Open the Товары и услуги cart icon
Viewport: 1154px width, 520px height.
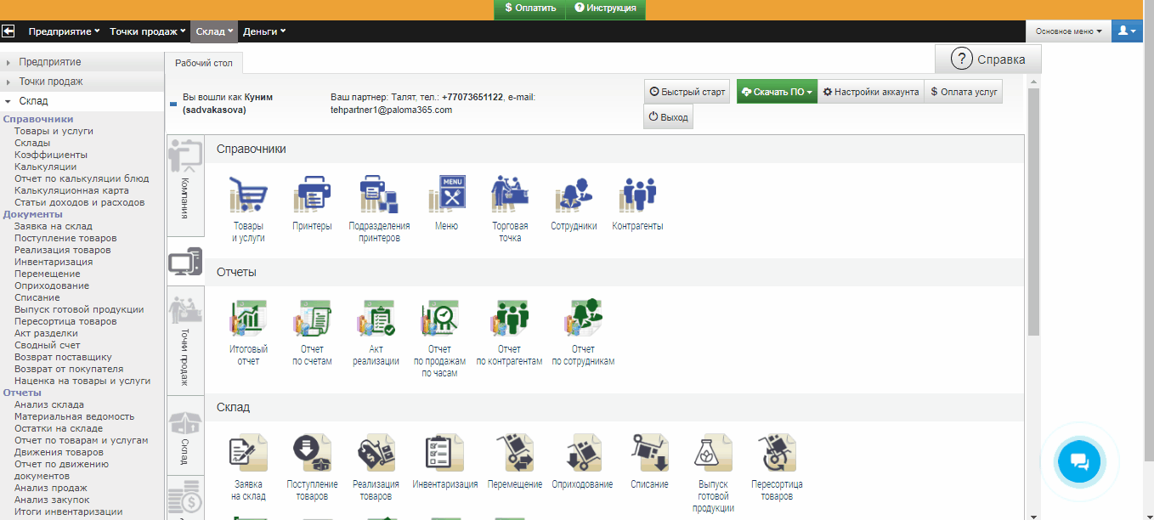coord(248,195)
